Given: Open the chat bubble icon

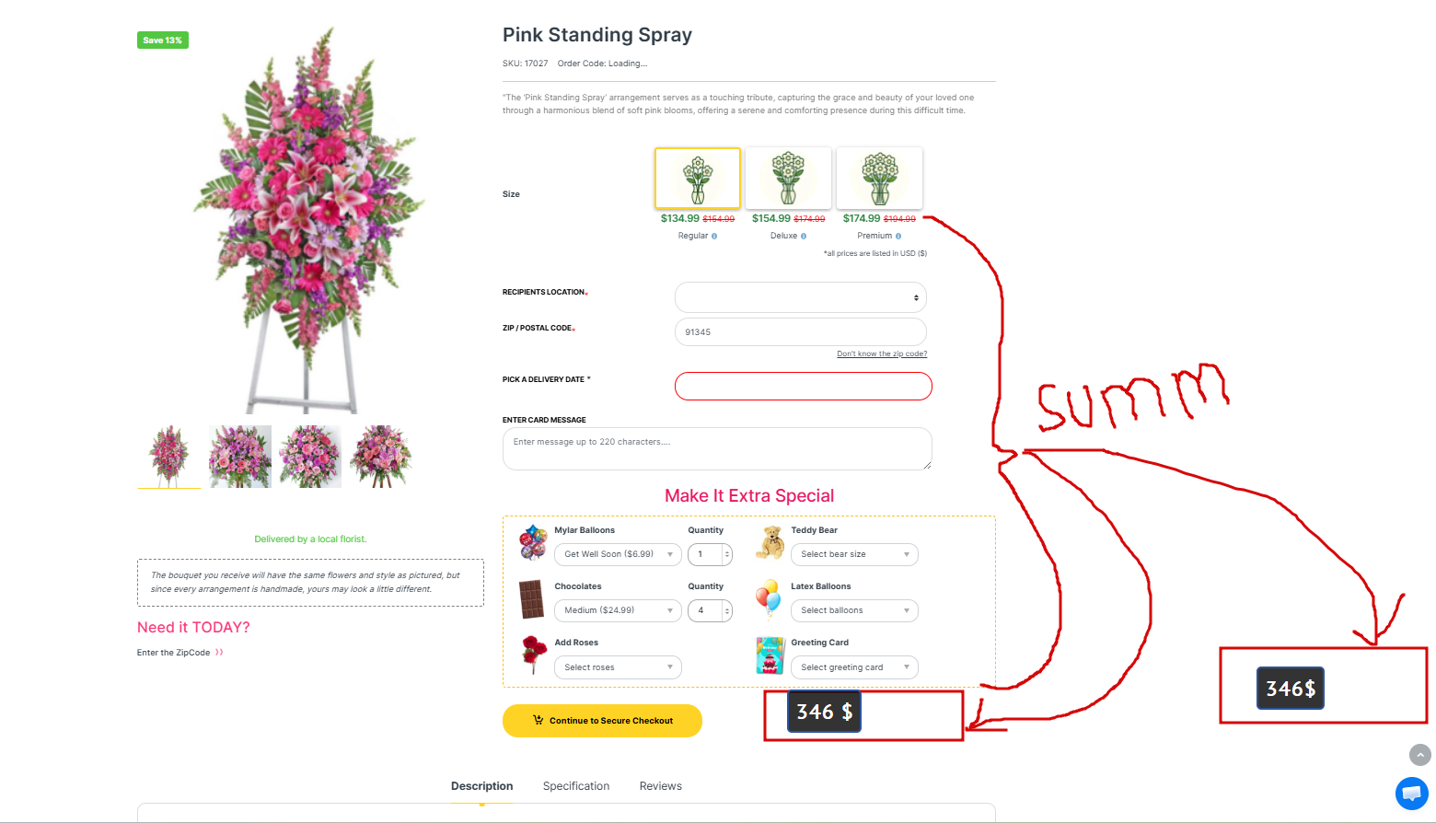Looking at the screenshot, I should [x=1412, y=794].
